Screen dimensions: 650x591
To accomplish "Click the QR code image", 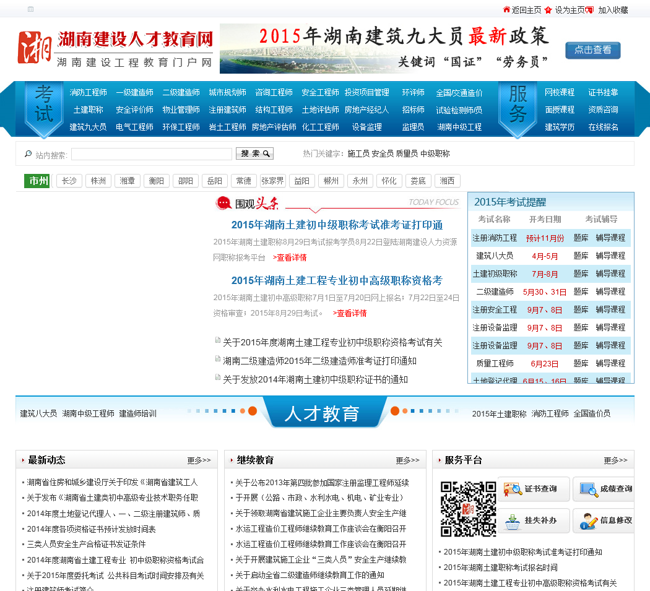I will point(468,509).
